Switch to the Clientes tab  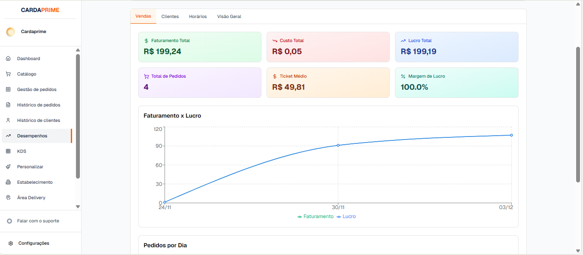[170, 16]
